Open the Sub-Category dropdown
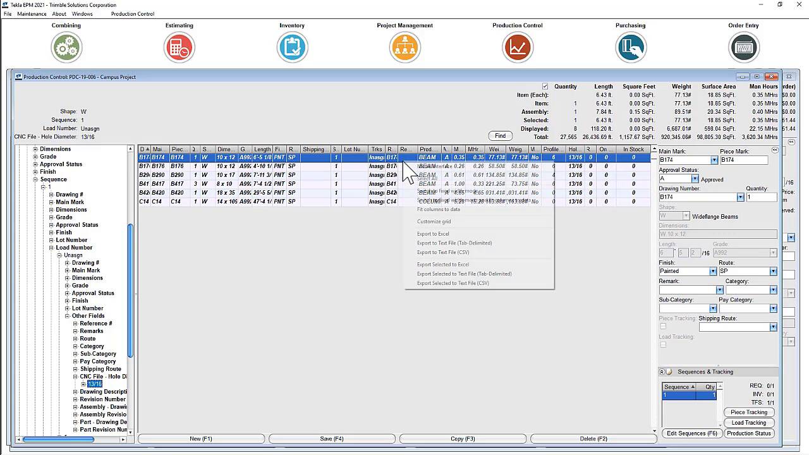This screenshot has height=455, width=809. tap(713, 308)
